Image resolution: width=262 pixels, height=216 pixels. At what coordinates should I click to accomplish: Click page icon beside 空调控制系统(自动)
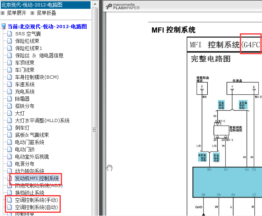tap(10, 207)
